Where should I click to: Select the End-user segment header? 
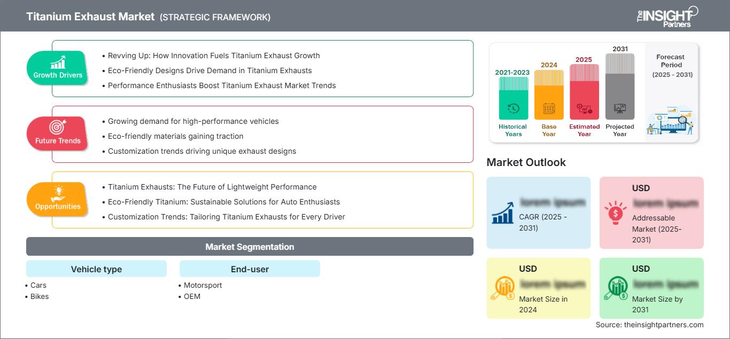tap(250, 269)
